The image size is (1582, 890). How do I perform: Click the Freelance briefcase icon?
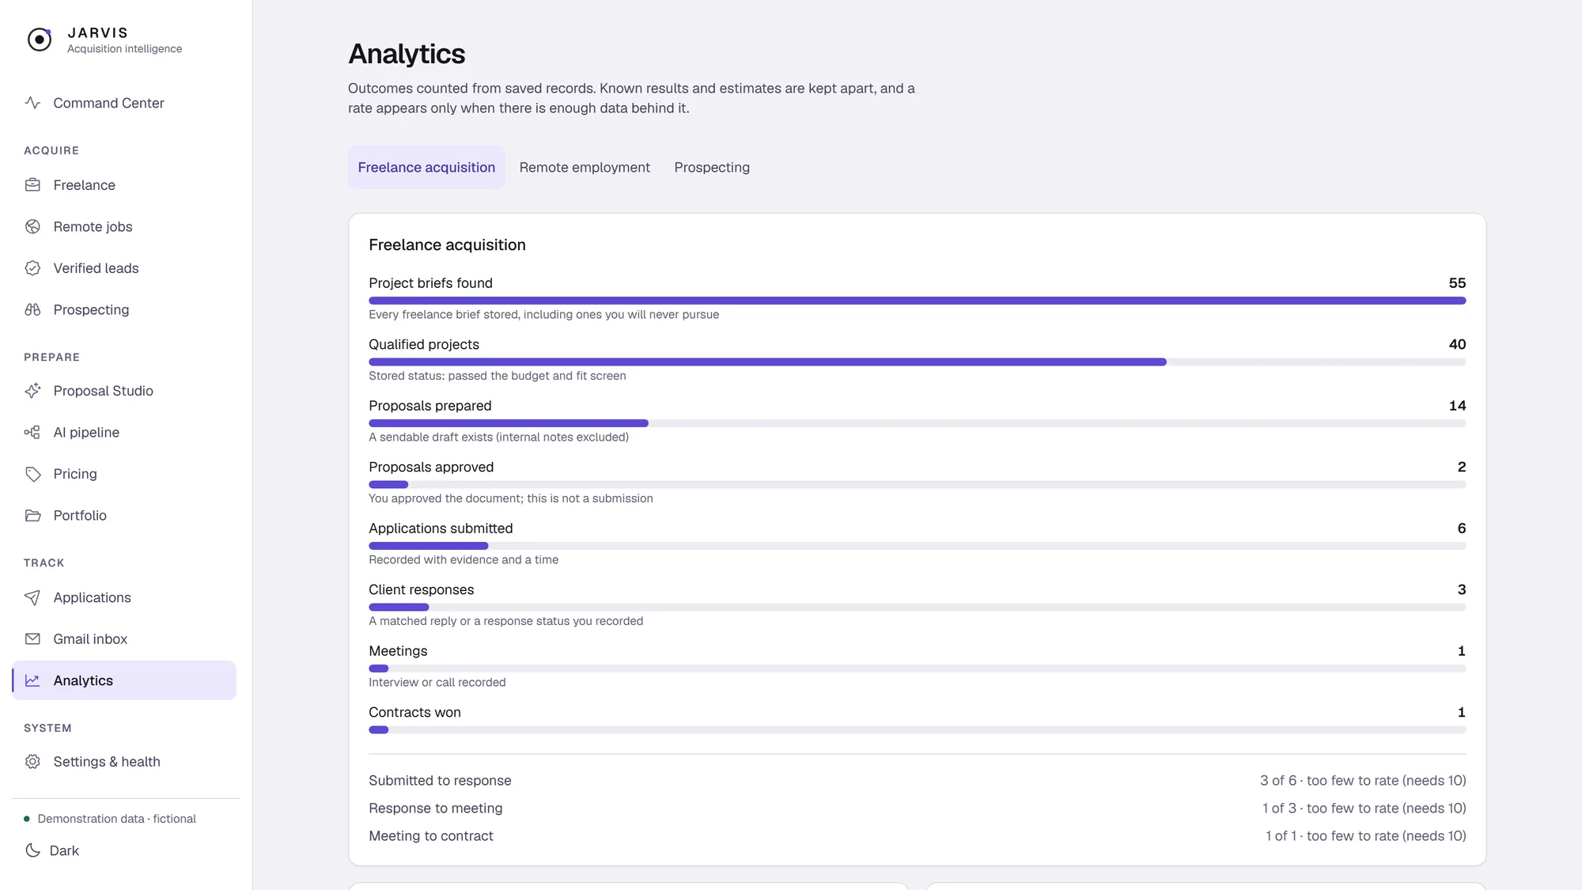click(32, 185)
